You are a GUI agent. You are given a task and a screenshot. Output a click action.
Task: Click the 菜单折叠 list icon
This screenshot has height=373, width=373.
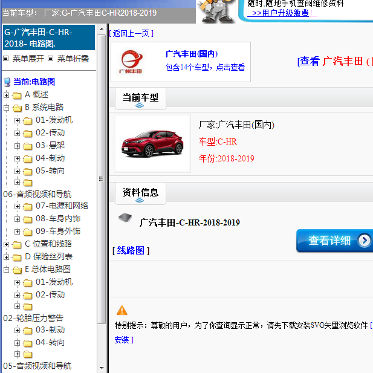pos(50,59)
